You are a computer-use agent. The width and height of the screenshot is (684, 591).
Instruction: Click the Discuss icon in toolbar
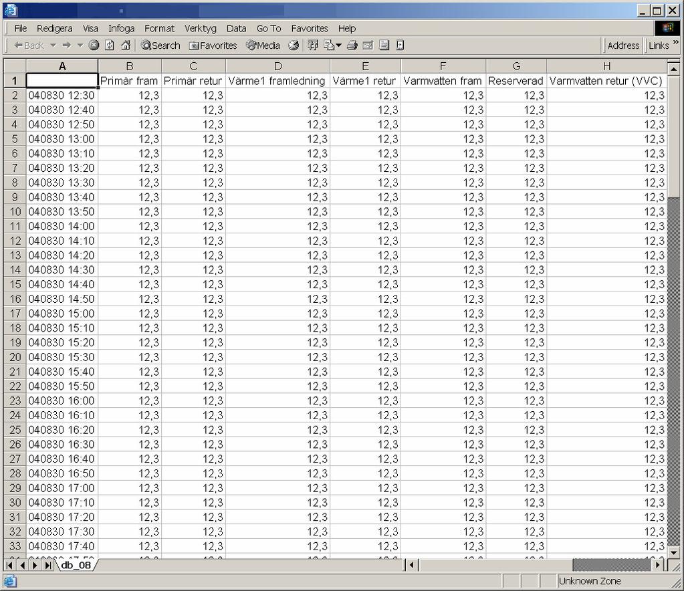tap(384, 45)
